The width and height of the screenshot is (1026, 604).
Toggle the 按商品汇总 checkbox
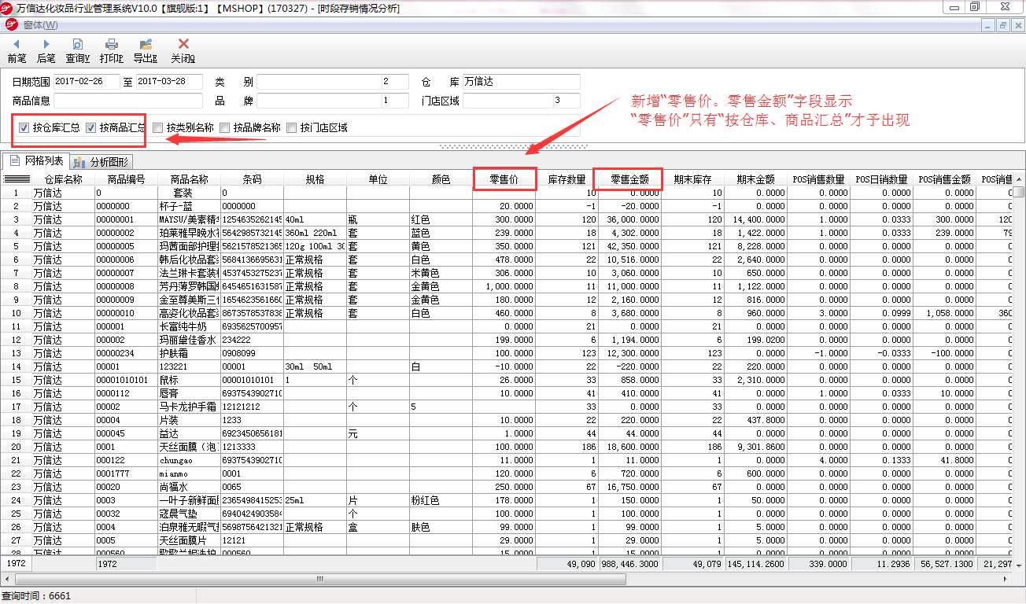tap(90, 127)
